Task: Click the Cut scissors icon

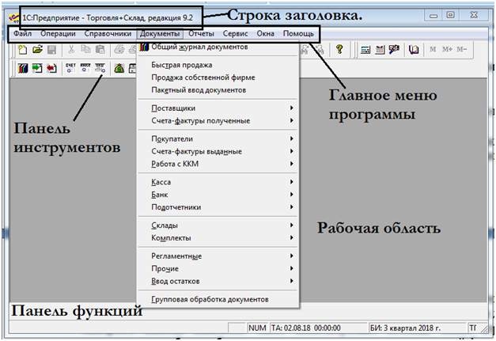Action: [71, 50]
